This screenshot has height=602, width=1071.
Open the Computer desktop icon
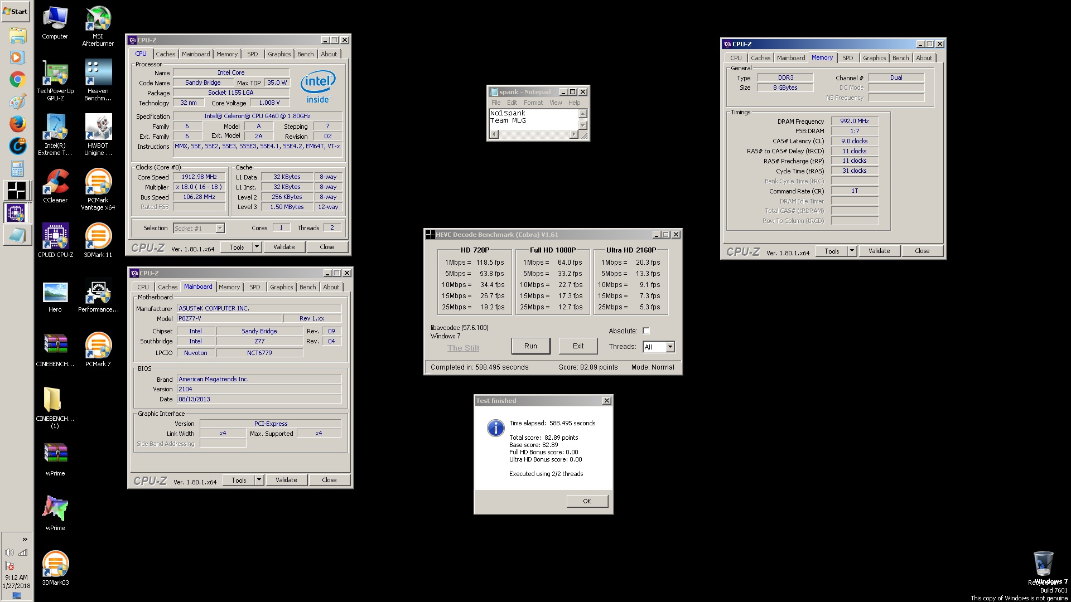pos(55,22)
